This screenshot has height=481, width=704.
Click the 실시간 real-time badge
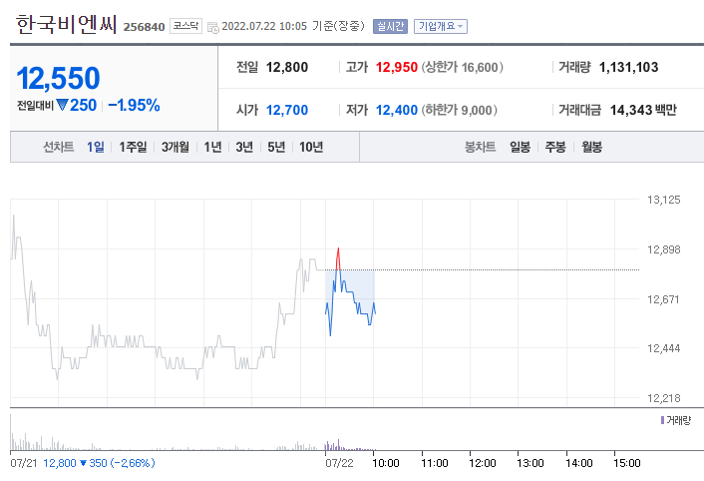tap(390, 27)
